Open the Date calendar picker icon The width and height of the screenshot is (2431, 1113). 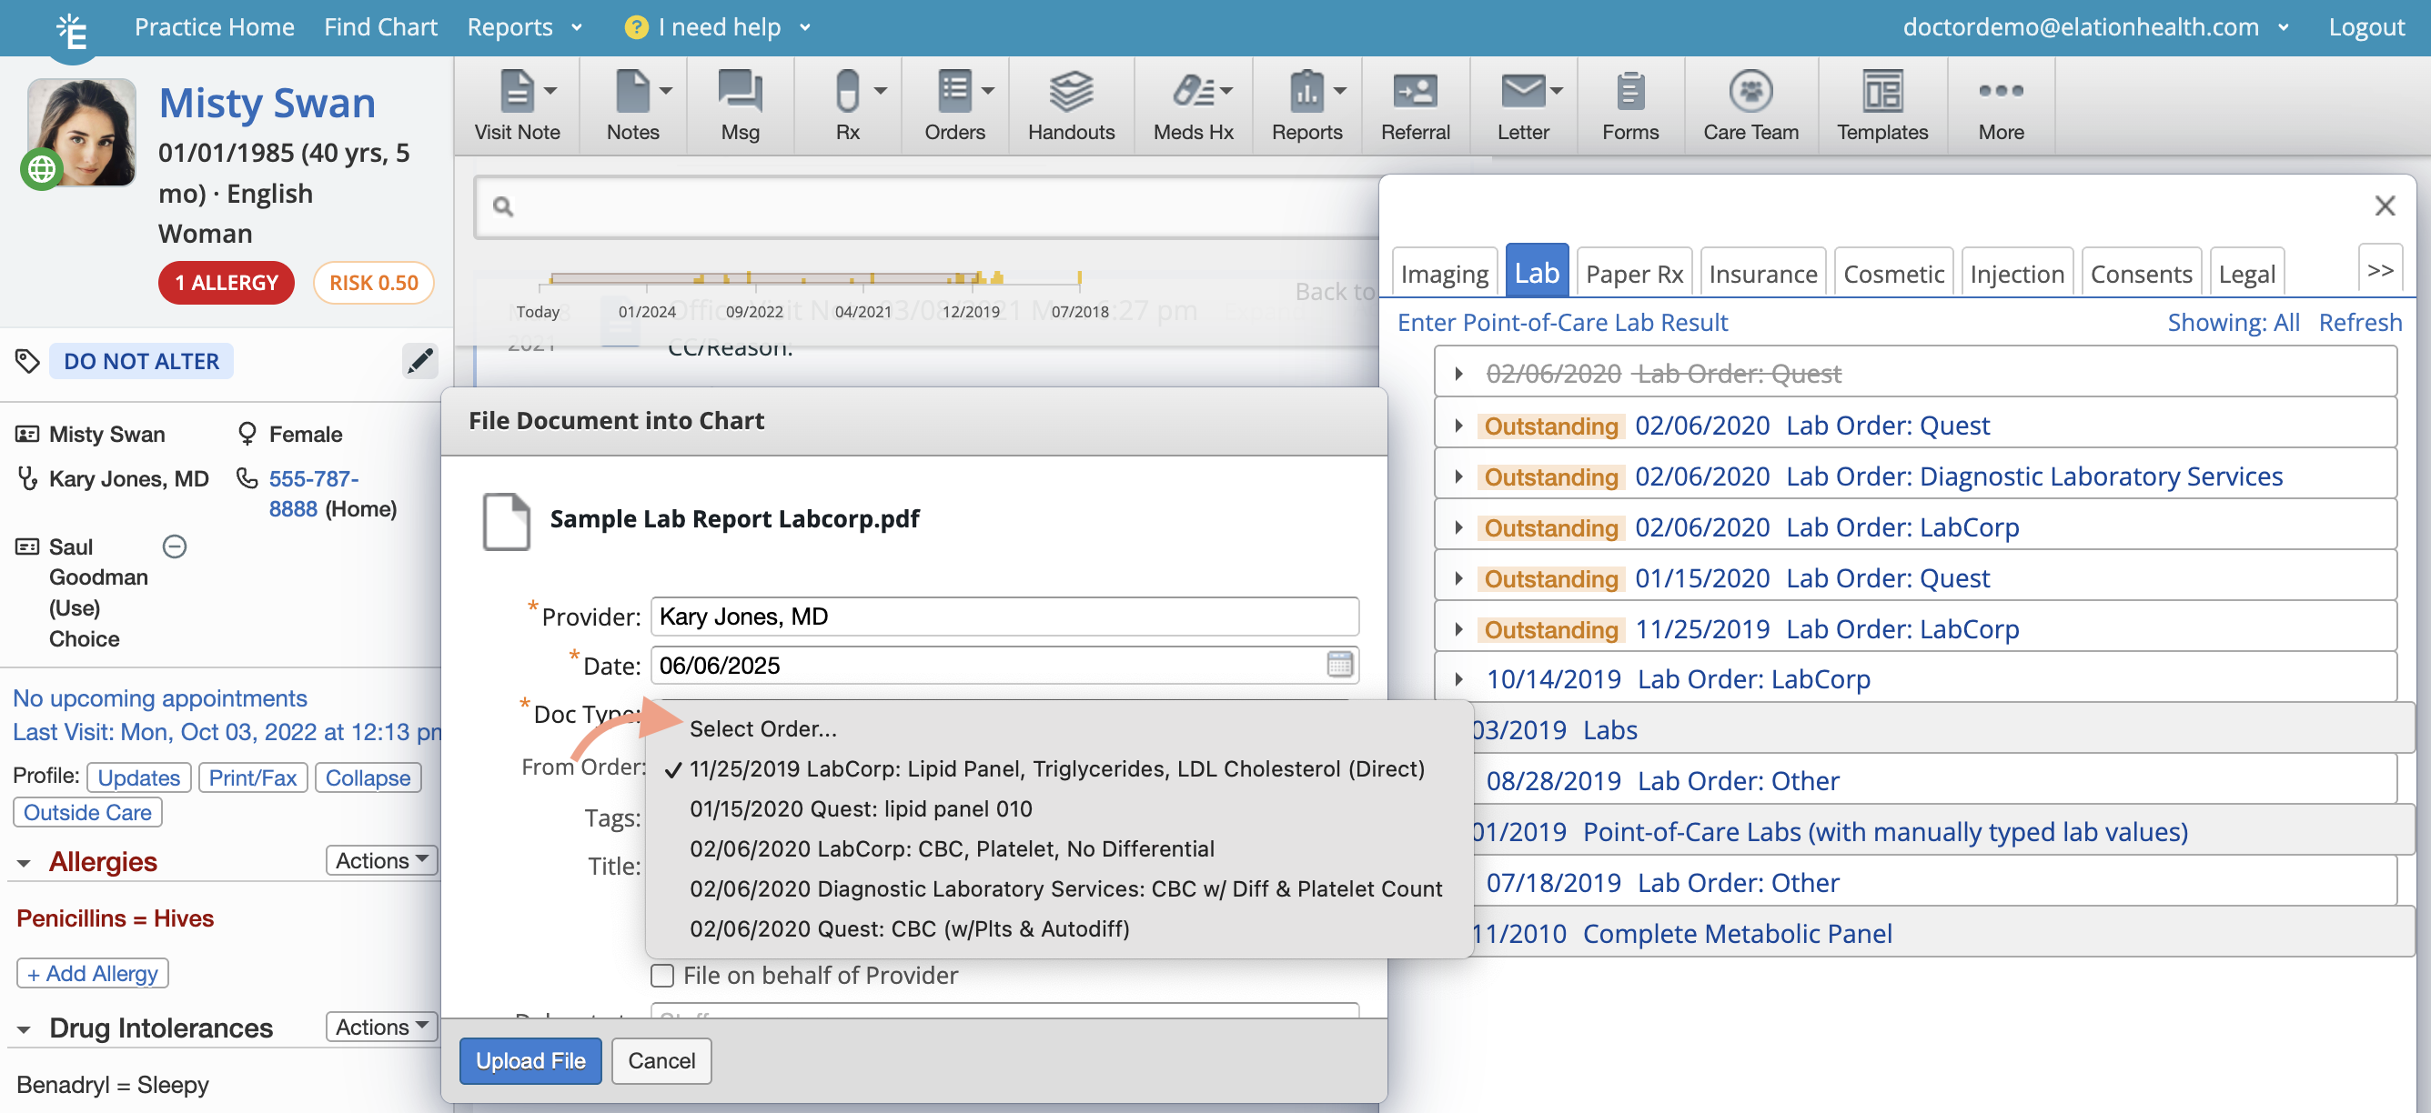click(x=1339, y=664)
